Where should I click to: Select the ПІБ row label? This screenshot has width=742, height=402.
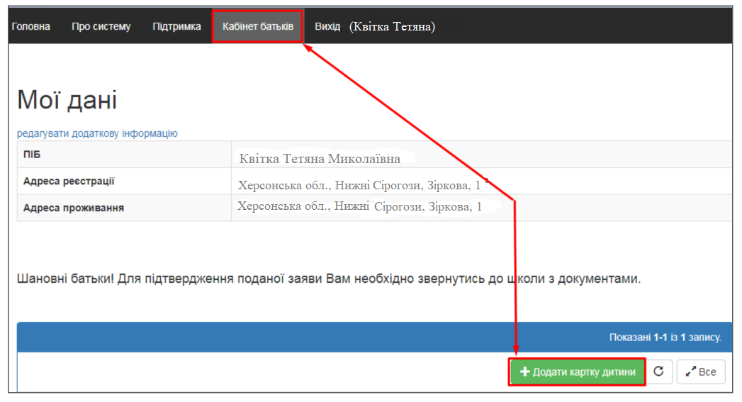(x=32, y=155)
